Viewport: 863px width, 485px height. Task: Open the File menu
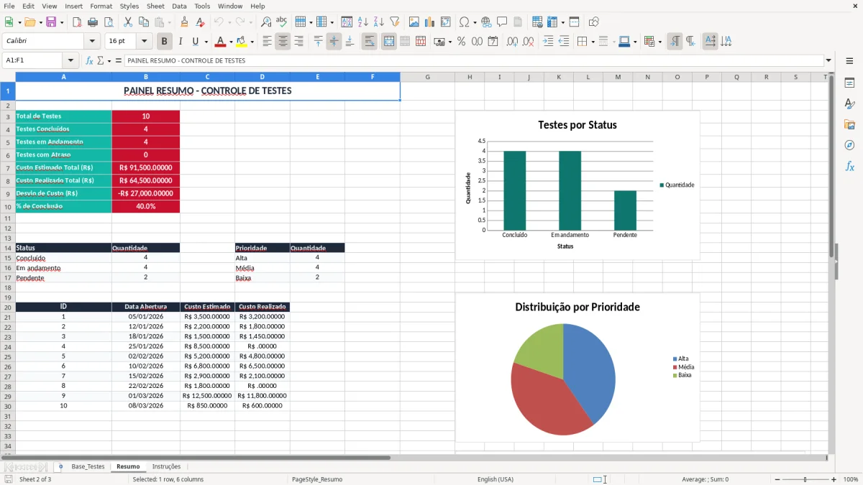[9, 6]
